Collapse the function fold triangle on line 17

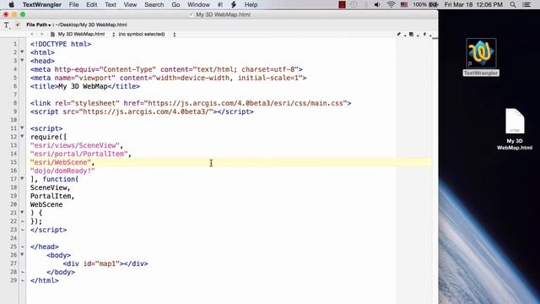coord(22,178)
